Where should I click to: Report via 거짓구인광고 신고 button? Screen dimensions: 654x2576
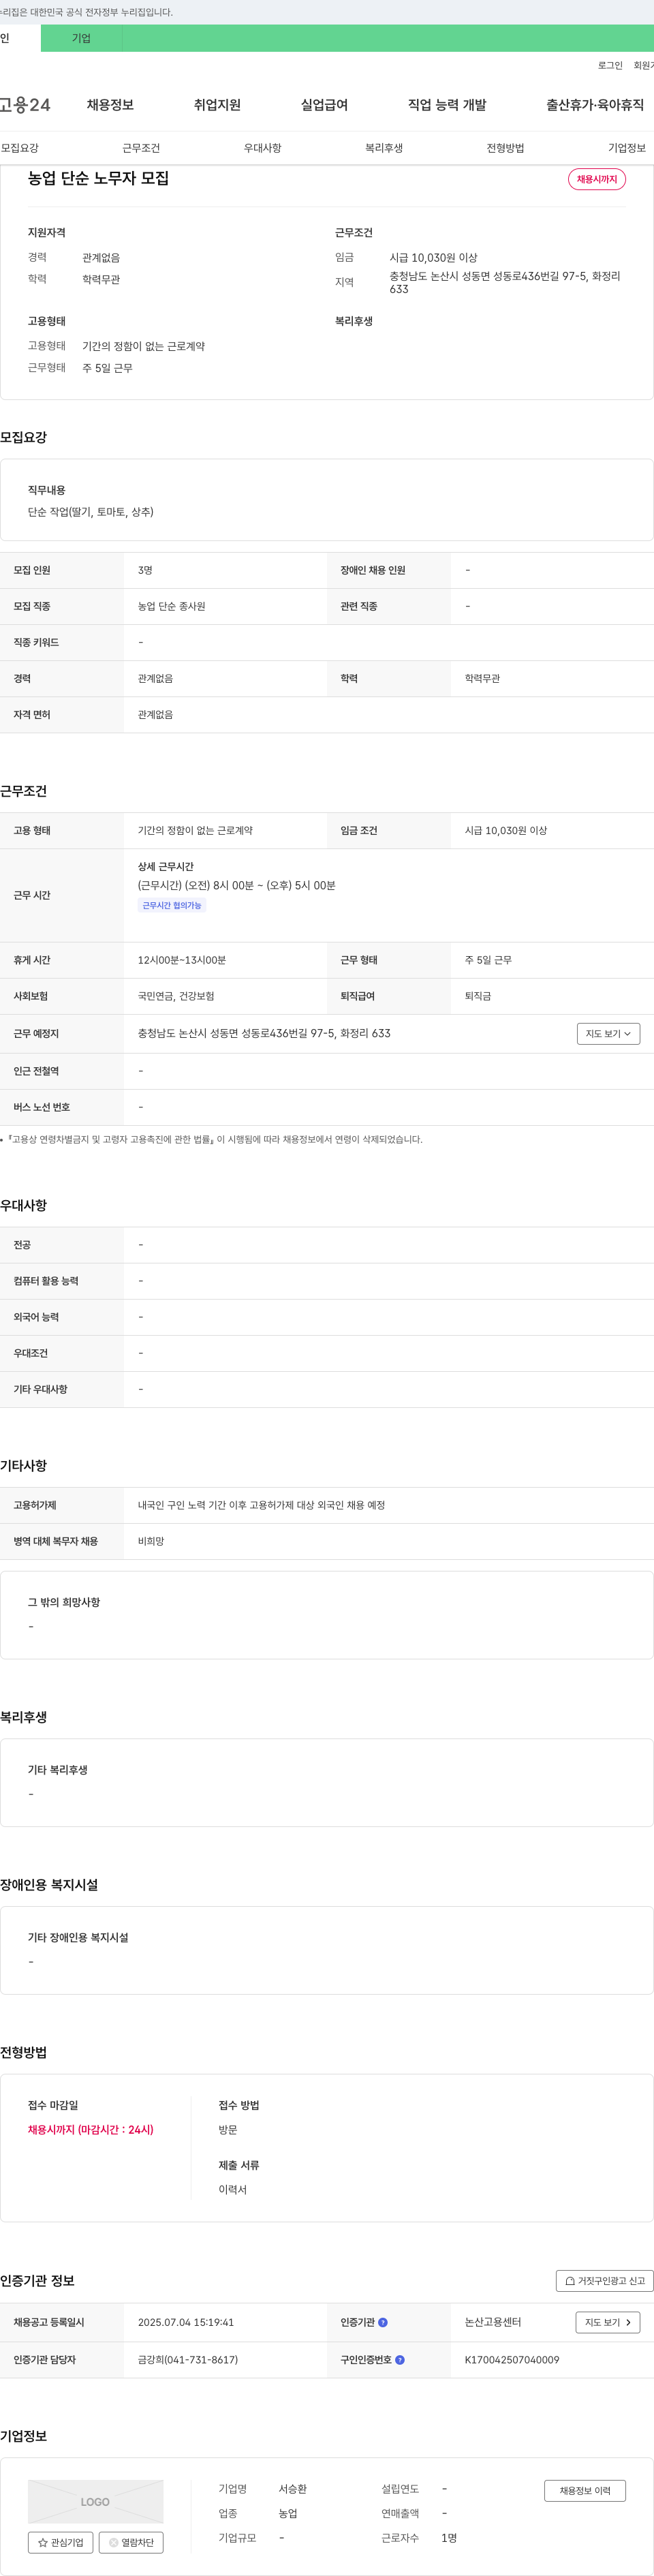604,2281
